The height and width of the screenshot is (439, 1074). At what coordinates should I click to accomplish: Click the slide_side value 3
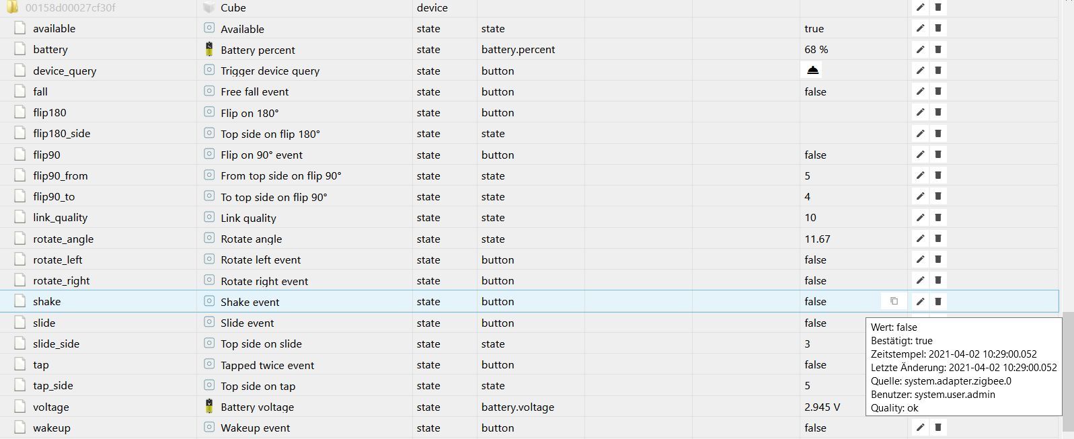click(x=807, y=344)
